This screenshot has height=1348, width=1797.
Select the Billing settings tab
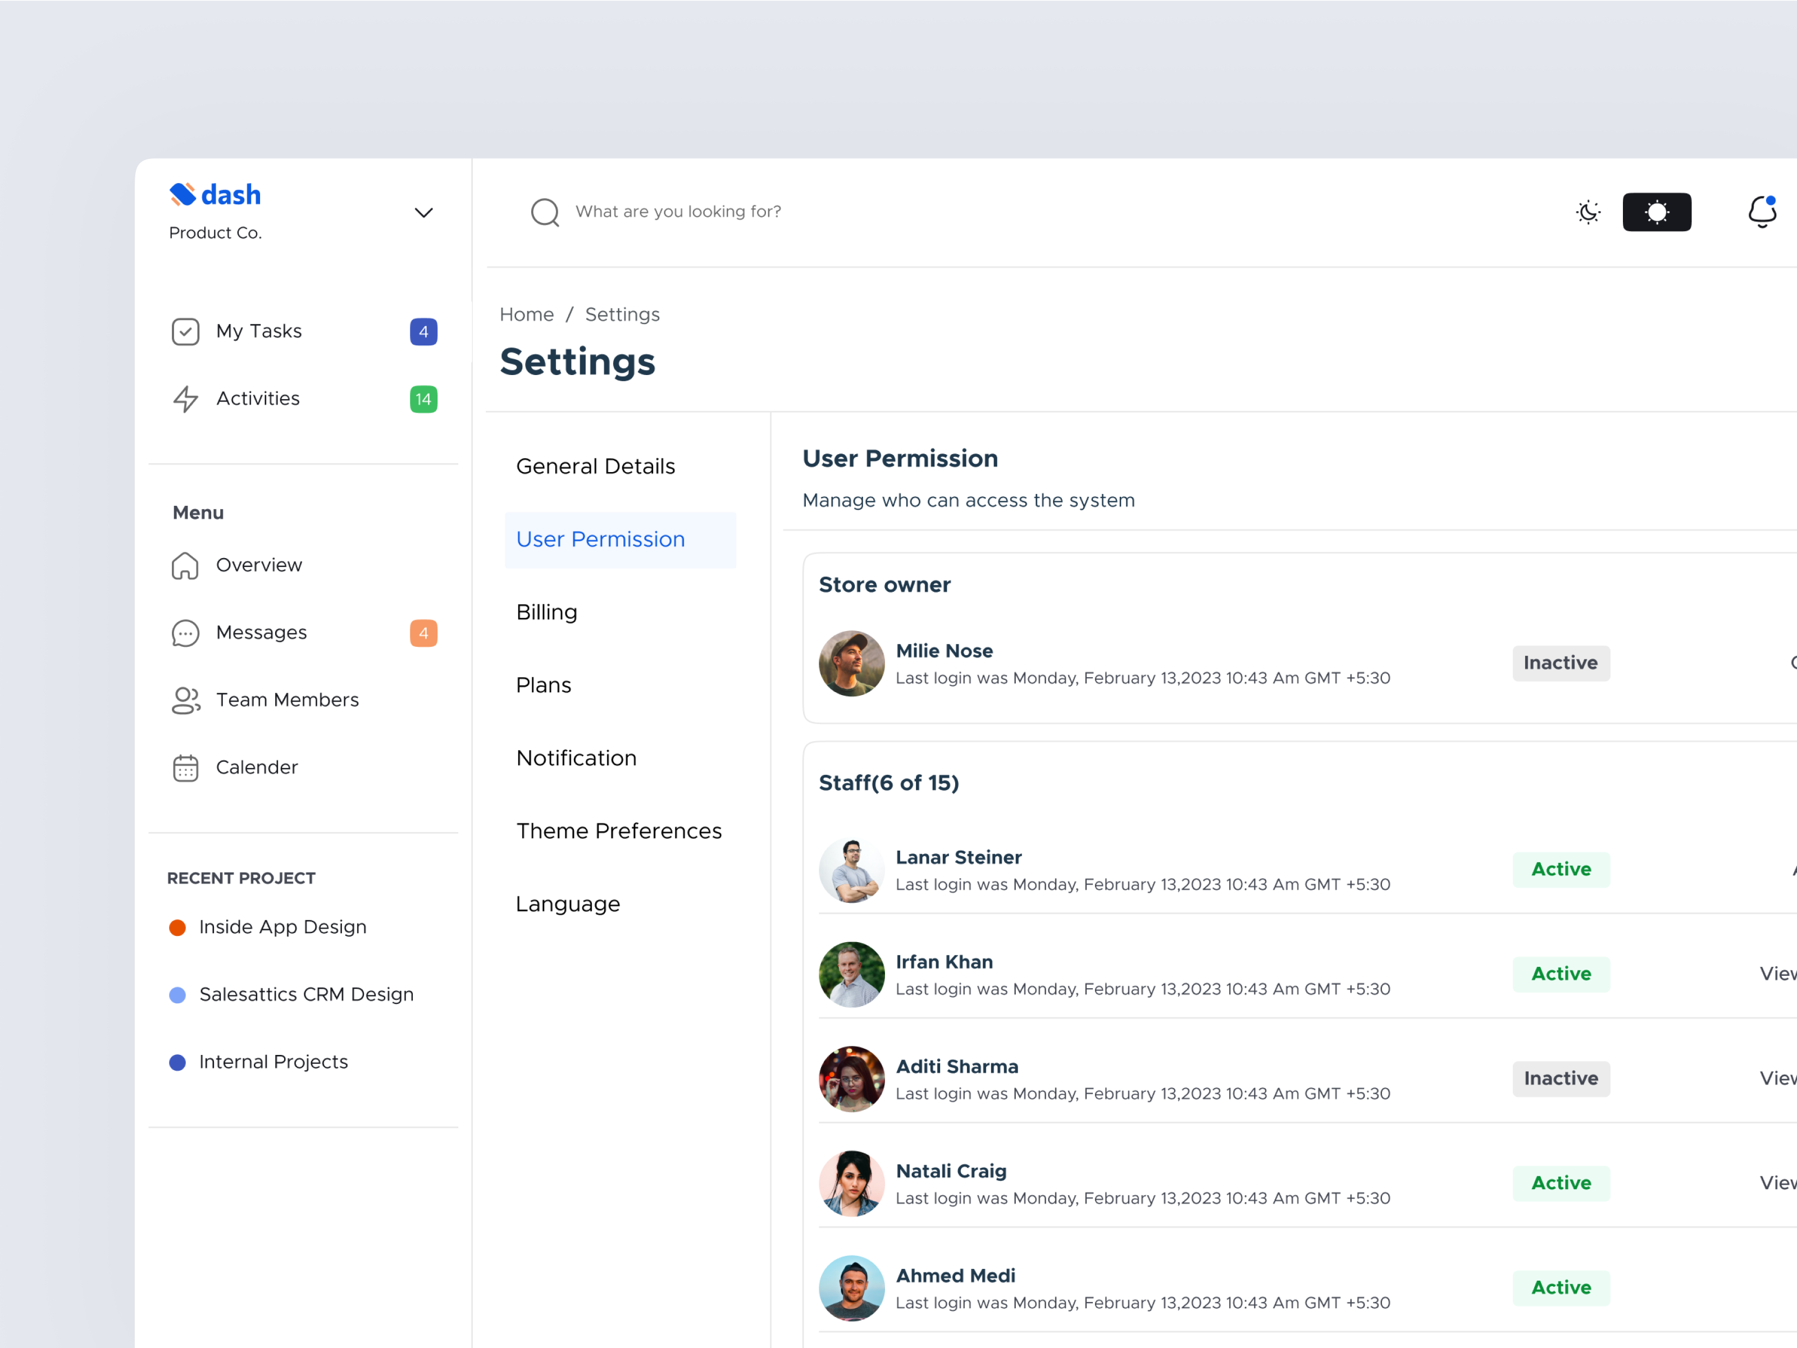546,611
